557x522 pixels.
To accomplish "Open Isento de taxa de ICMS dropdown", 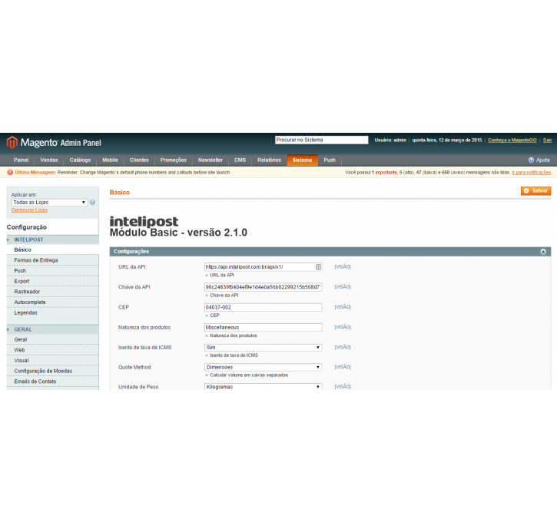I will 264,348.
